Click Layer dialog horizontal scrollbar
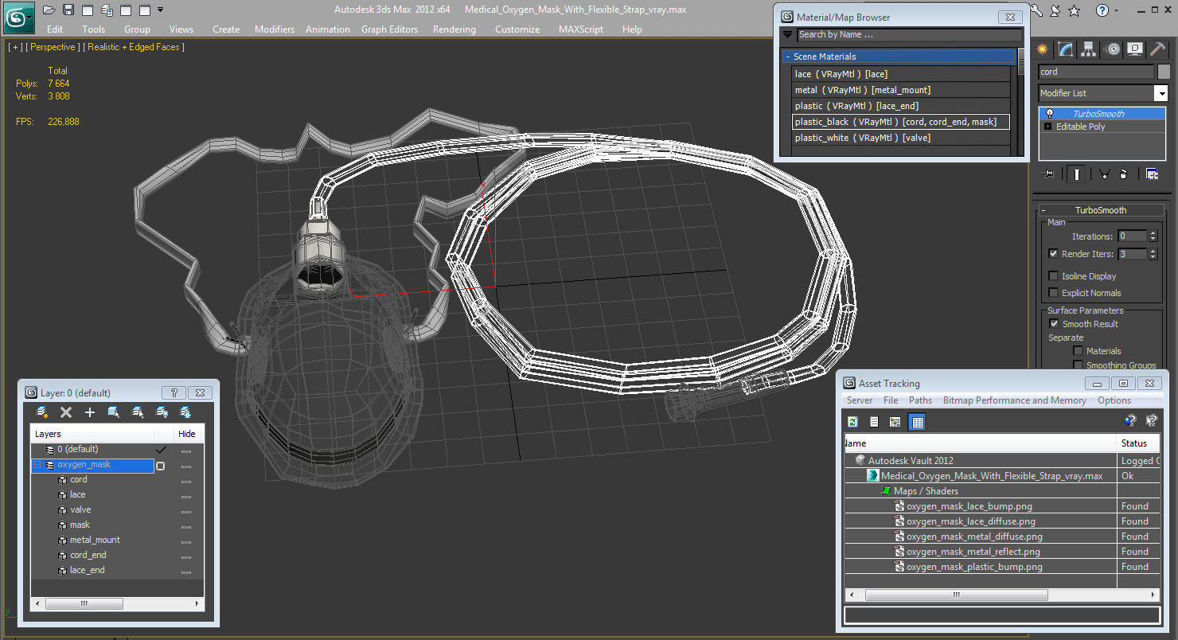 pos(118,604)
